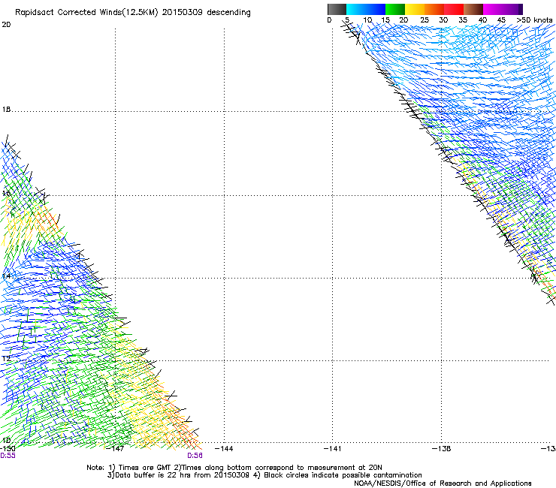Click the 20 latitude axis label

coord(6,25)
